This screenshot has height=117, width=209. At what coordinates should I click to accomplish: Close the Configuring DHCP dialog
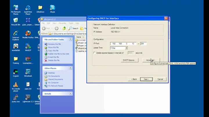pos(166,18)
